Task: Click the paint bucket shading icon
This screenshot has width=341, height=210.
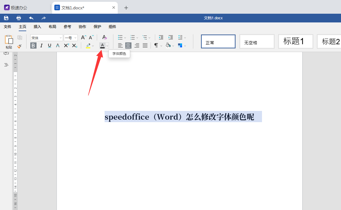Action: [168, 45]
